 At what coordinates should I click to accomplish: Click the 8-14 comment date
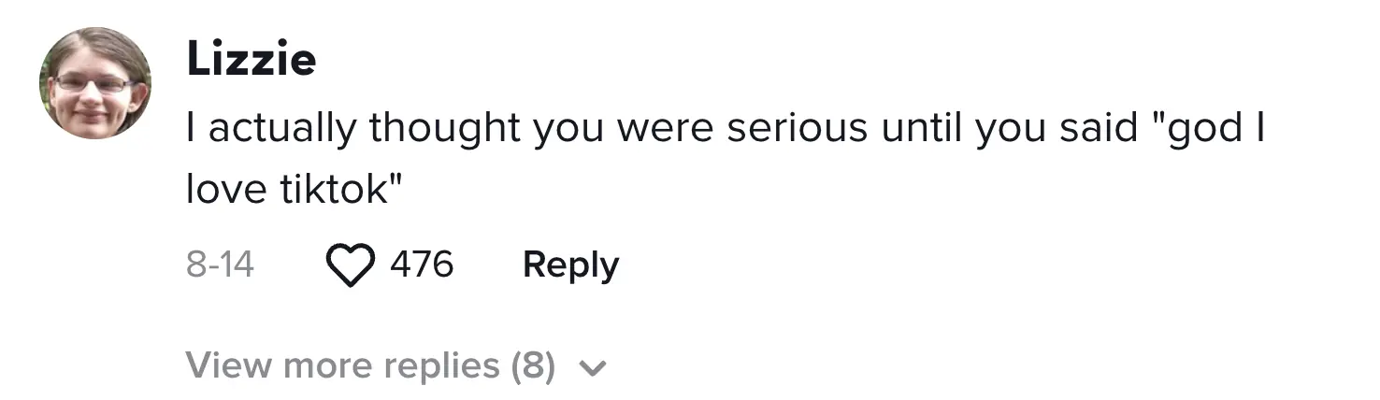pos(220,264)
